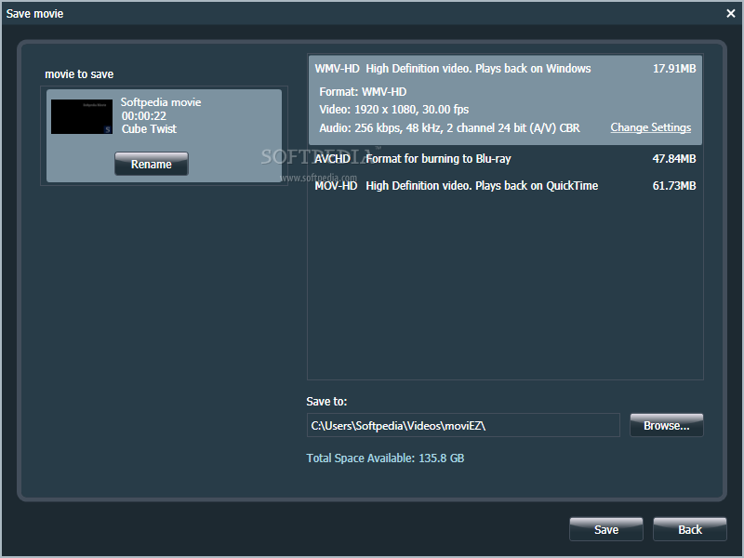
Task: Click the 'Softpedia movie' title text
Action: coord(161,102)
